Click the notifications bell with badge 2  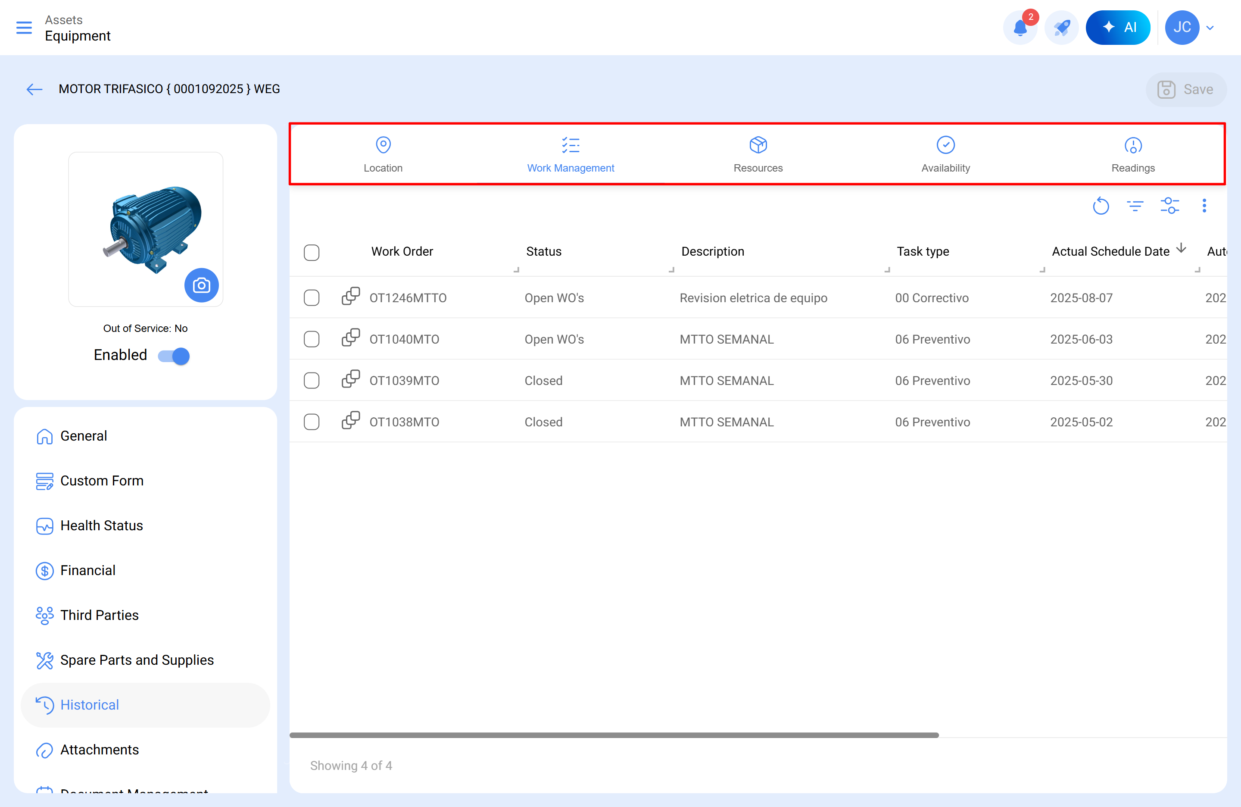coord(1020,27)
